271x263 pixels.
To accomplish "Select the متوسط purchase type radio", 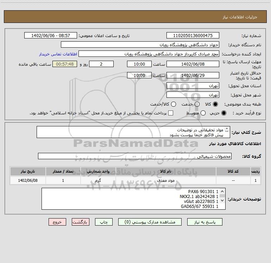I will [203, 113].
